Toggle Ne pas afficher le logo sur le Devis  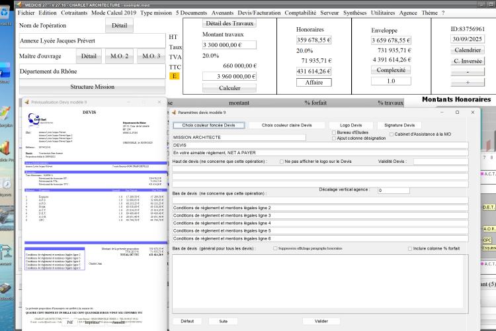(282, 162)
